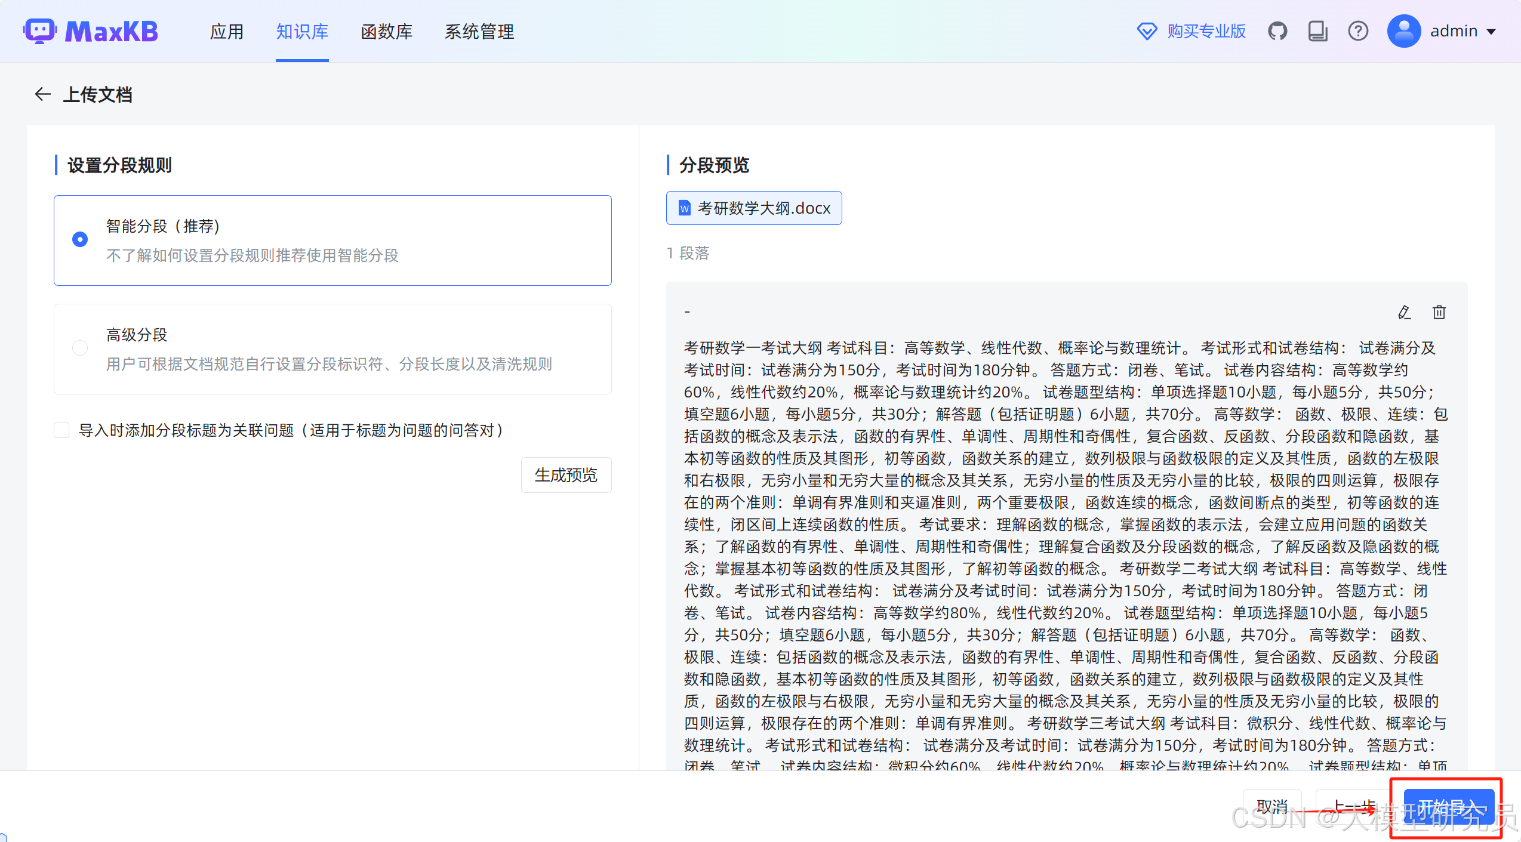Edit the paragraph with pencil icon

click(x=1404, y=312)
